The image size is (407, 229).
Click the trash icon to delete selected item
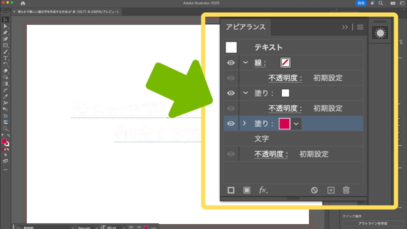346,190
